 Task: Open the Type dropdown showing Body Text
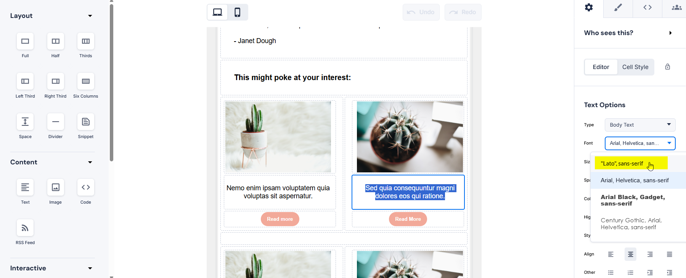coord(640,125)
